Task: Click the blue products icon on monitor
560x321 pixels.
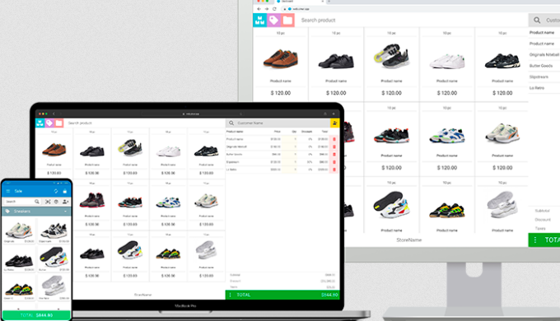Action: pyautogui.click(x=260, y=21)
